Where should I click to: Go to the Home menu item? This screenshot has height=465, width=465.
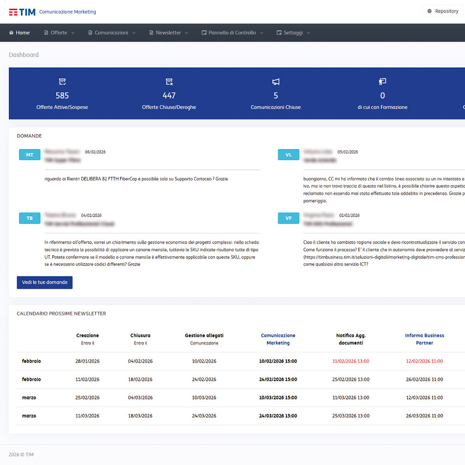coord(20,33)
